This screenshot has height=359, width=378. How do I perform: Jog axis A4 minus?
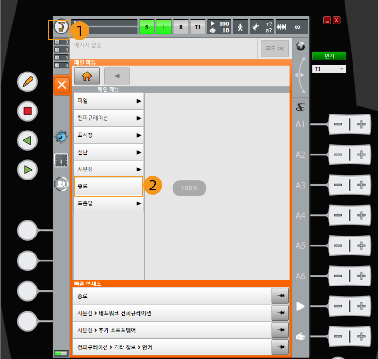tap(338, 215)
